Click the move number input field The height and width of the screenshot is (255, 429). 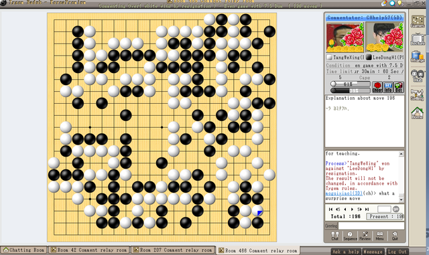[384, 209]
